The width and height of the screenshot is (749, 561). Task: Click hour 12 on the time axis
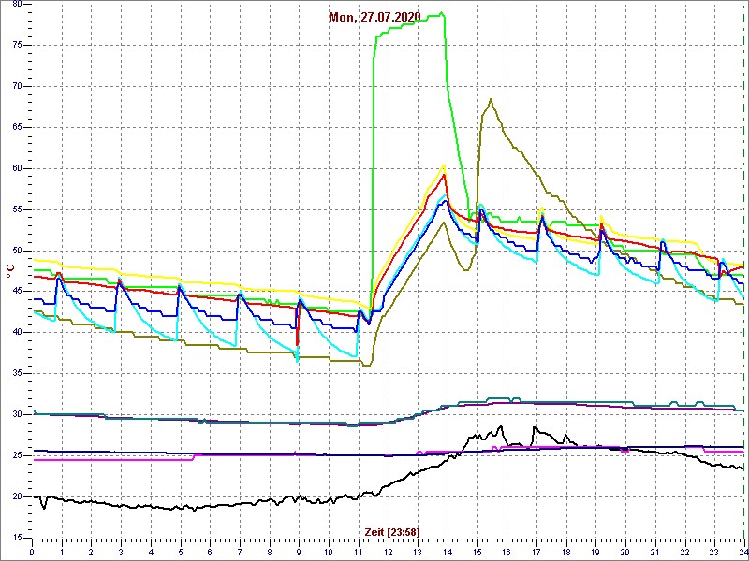click(388, 551)
